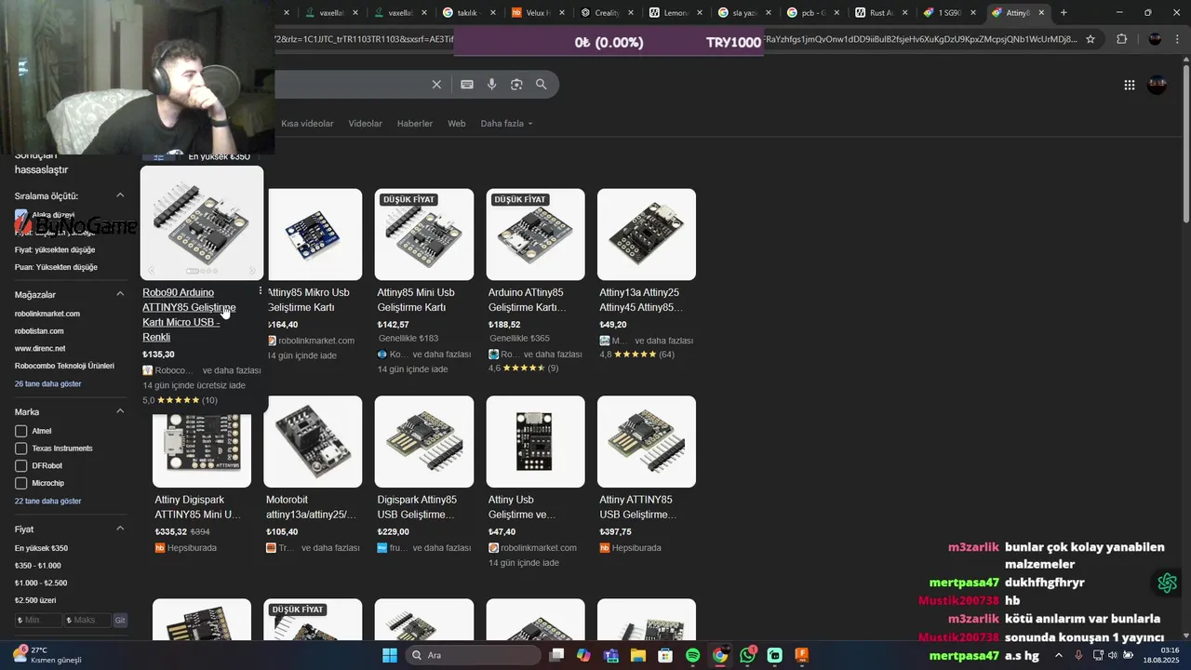Image resolution: width=1191 pixels, height=670 pixels.
Task: Open the orange F app in taskbar
Action: pos(802,655)
